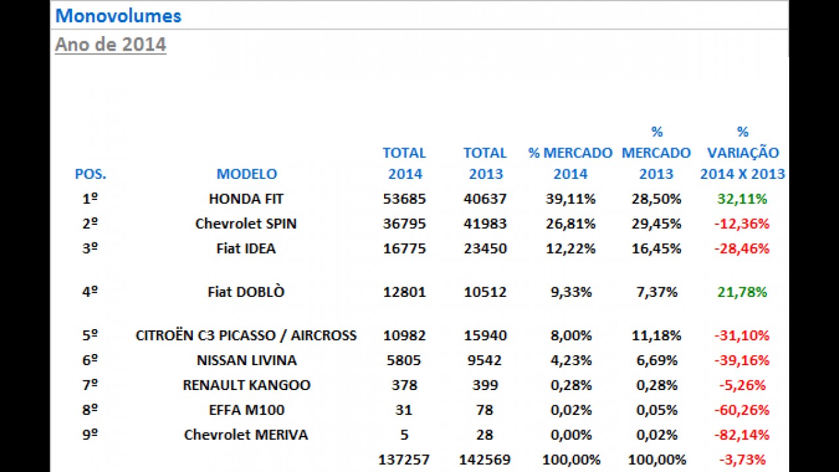Click the Fiat IDEA model cell
This screenshot has height=472, width=839.
[x=246, y=248]
